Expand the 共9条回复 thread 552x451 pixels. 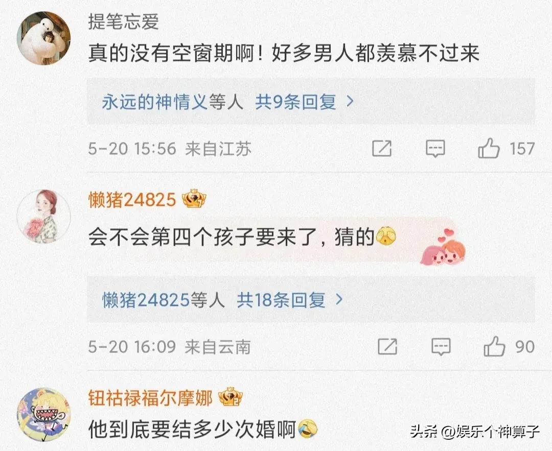[295, 102]
